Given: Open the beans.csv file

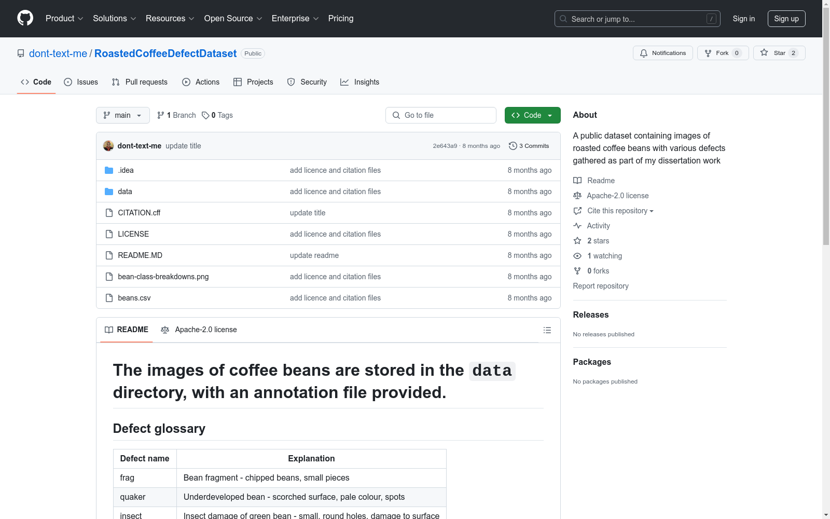Looking at the screenshot, I should click(134, 298).
